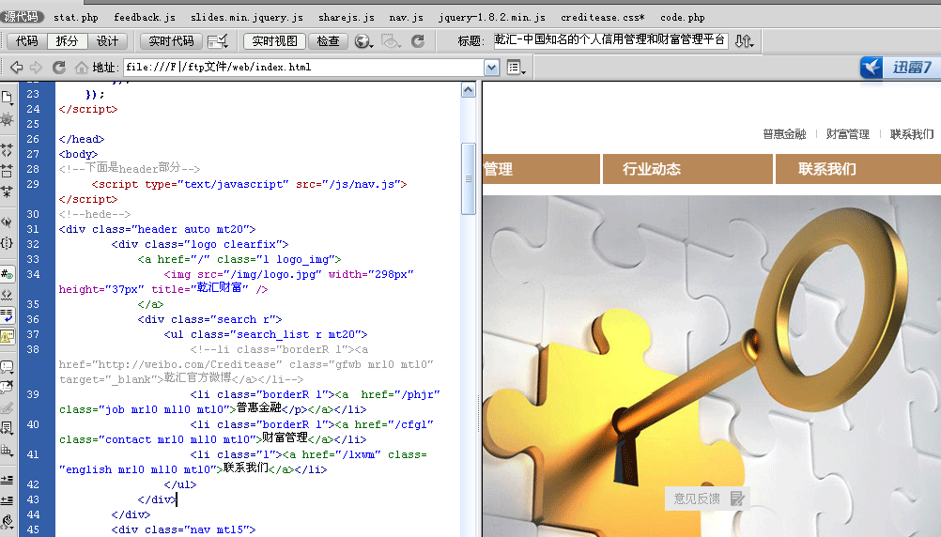Open file management arrows dropdown
The image size is (941, 537).
745,40
